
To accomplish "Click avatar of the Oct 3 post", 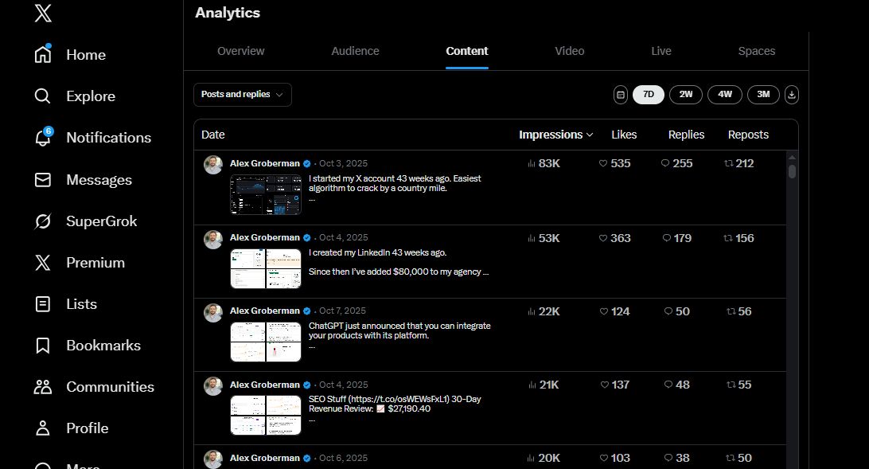I will point(213,165).
